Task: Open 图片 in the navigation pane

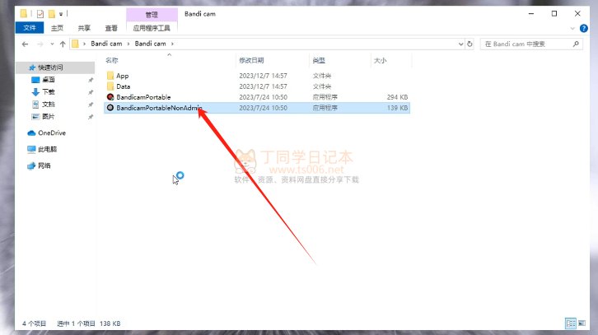Action: 48,116
